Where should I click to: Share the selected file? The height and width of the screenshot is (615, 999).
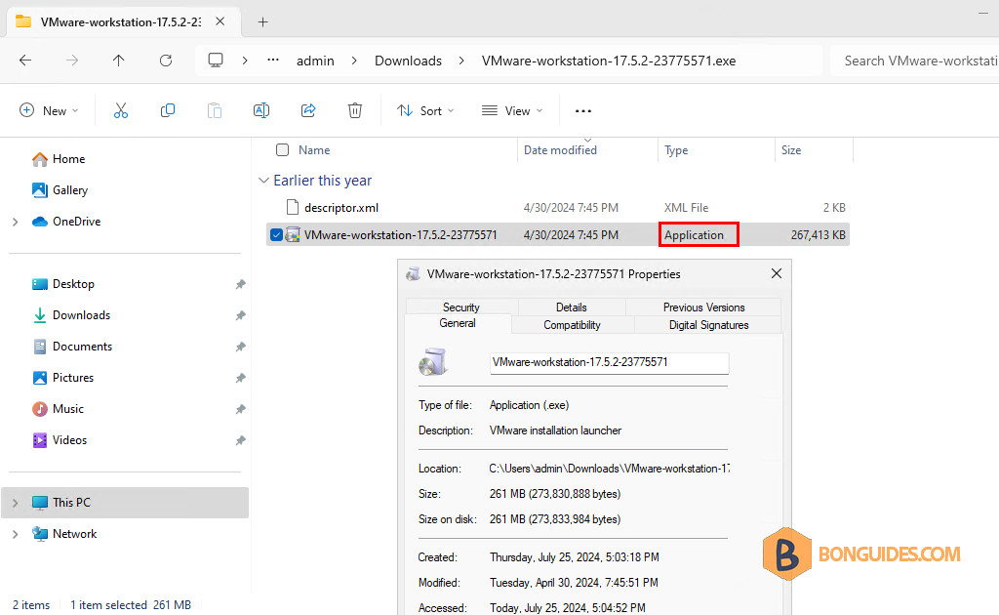(308, 111)
